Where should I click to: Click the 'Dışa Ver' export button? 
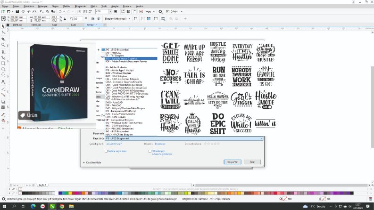233,162
